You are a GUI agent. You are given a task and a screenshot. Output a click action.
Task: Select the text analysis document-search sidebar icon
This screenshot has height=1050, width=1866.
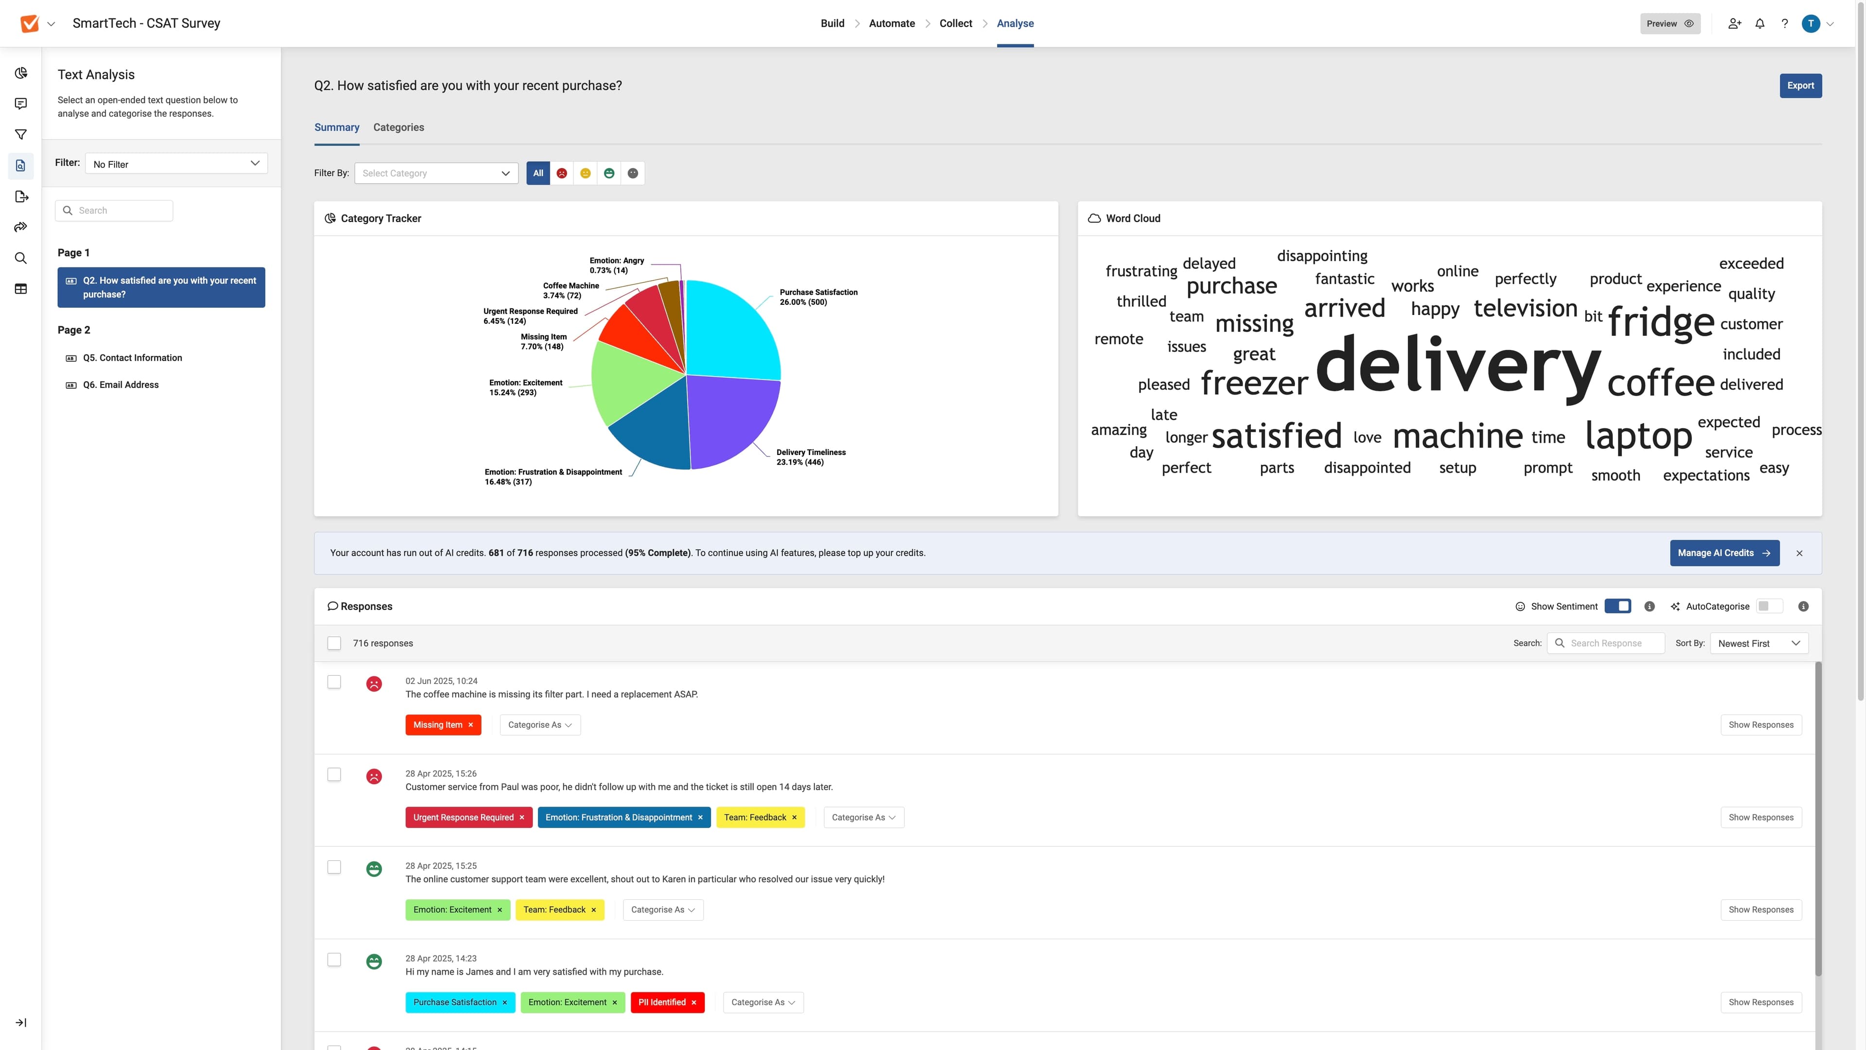[x=21, y=166]
